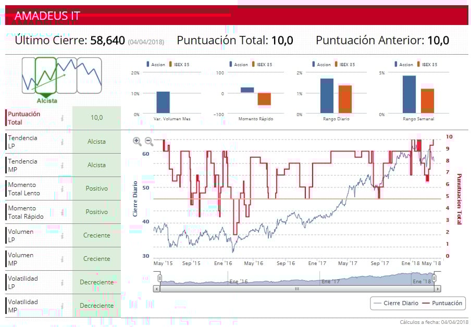The image size is (471, 327).
Task: Click the left handle of range navigator
Action: (160, 278)
